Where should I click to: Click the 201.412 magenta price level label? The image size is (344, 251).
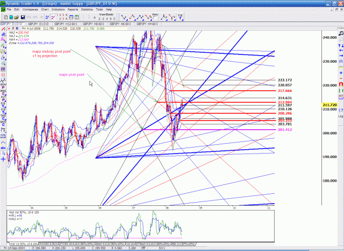[285, 130]
